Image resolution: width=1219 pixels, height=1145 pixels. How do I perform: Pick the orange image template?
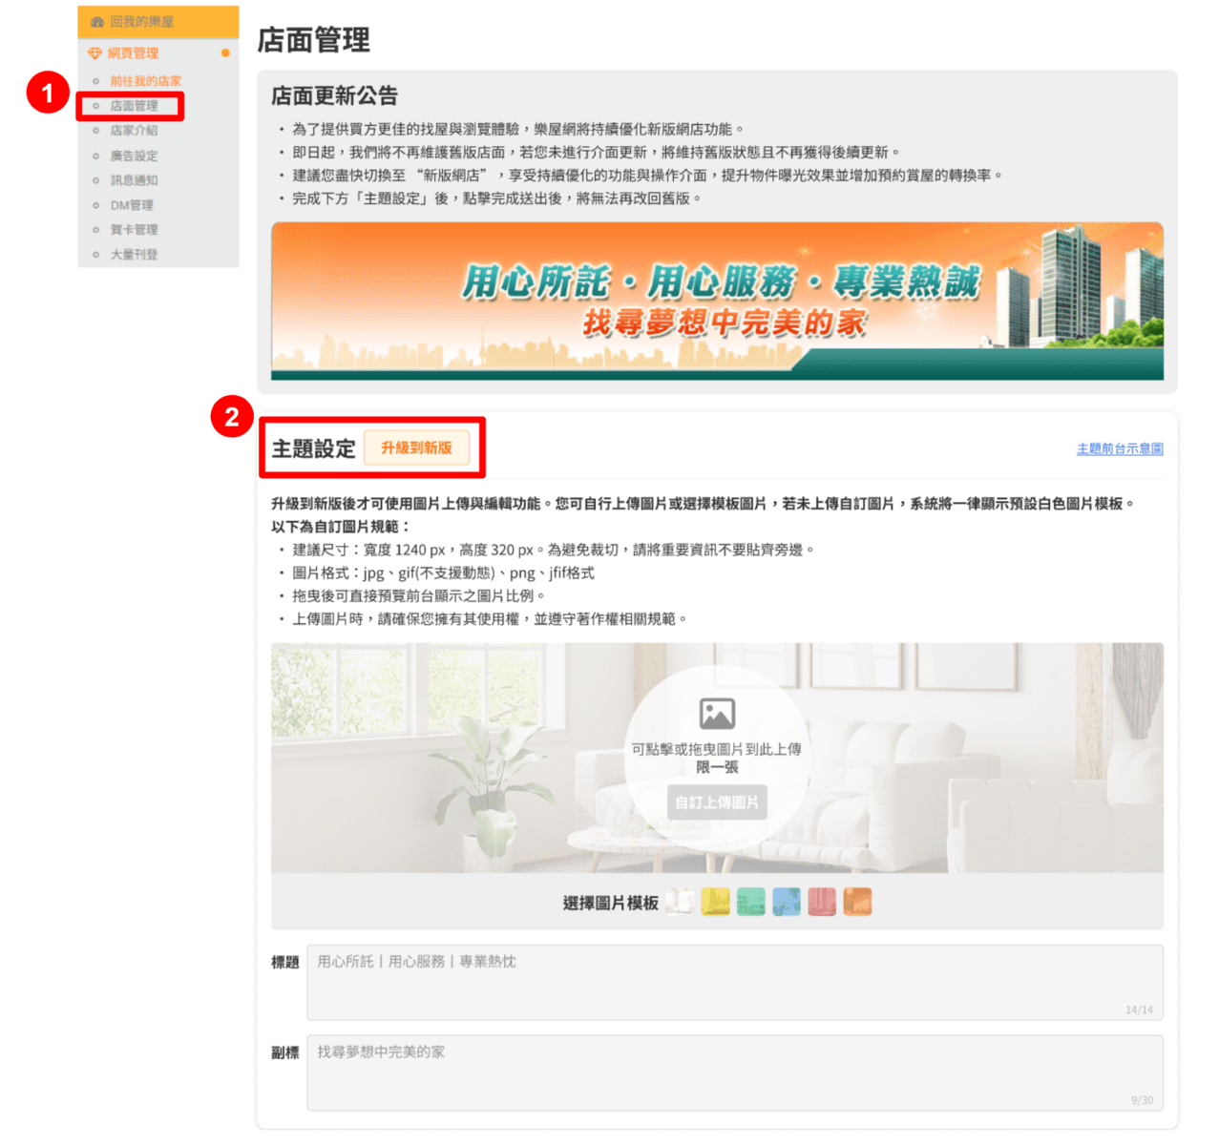857,902
